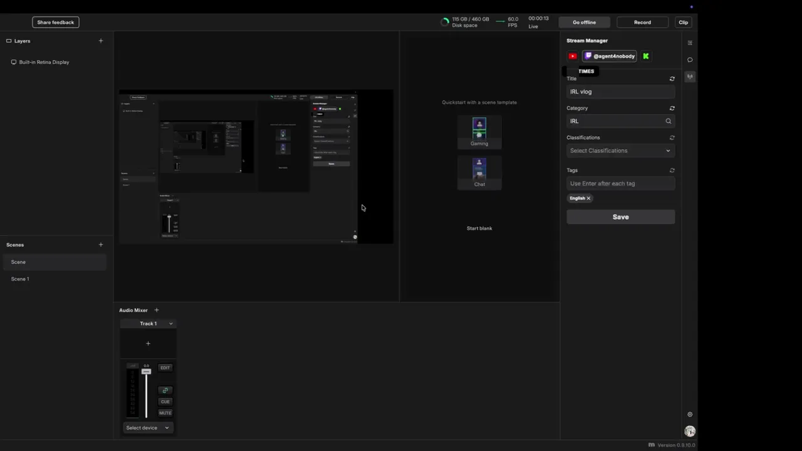
Task: Open the Stream Manager broadcast icon in sidebar
Action: [690, 77]
